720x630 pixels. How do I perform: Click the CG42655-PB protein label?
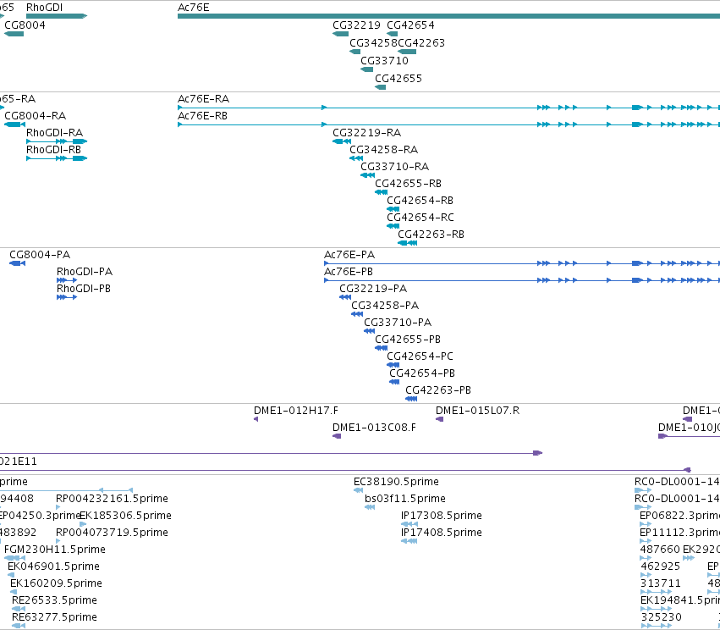(408, 340)
